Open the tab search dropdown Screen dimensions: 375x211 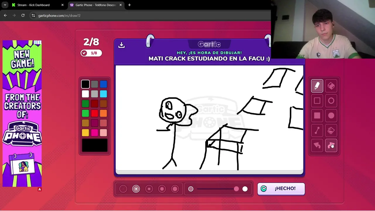coord(5,5)
